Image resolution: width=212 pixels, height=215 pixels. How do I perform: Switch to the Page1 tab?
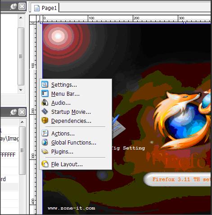click(45, 8)
